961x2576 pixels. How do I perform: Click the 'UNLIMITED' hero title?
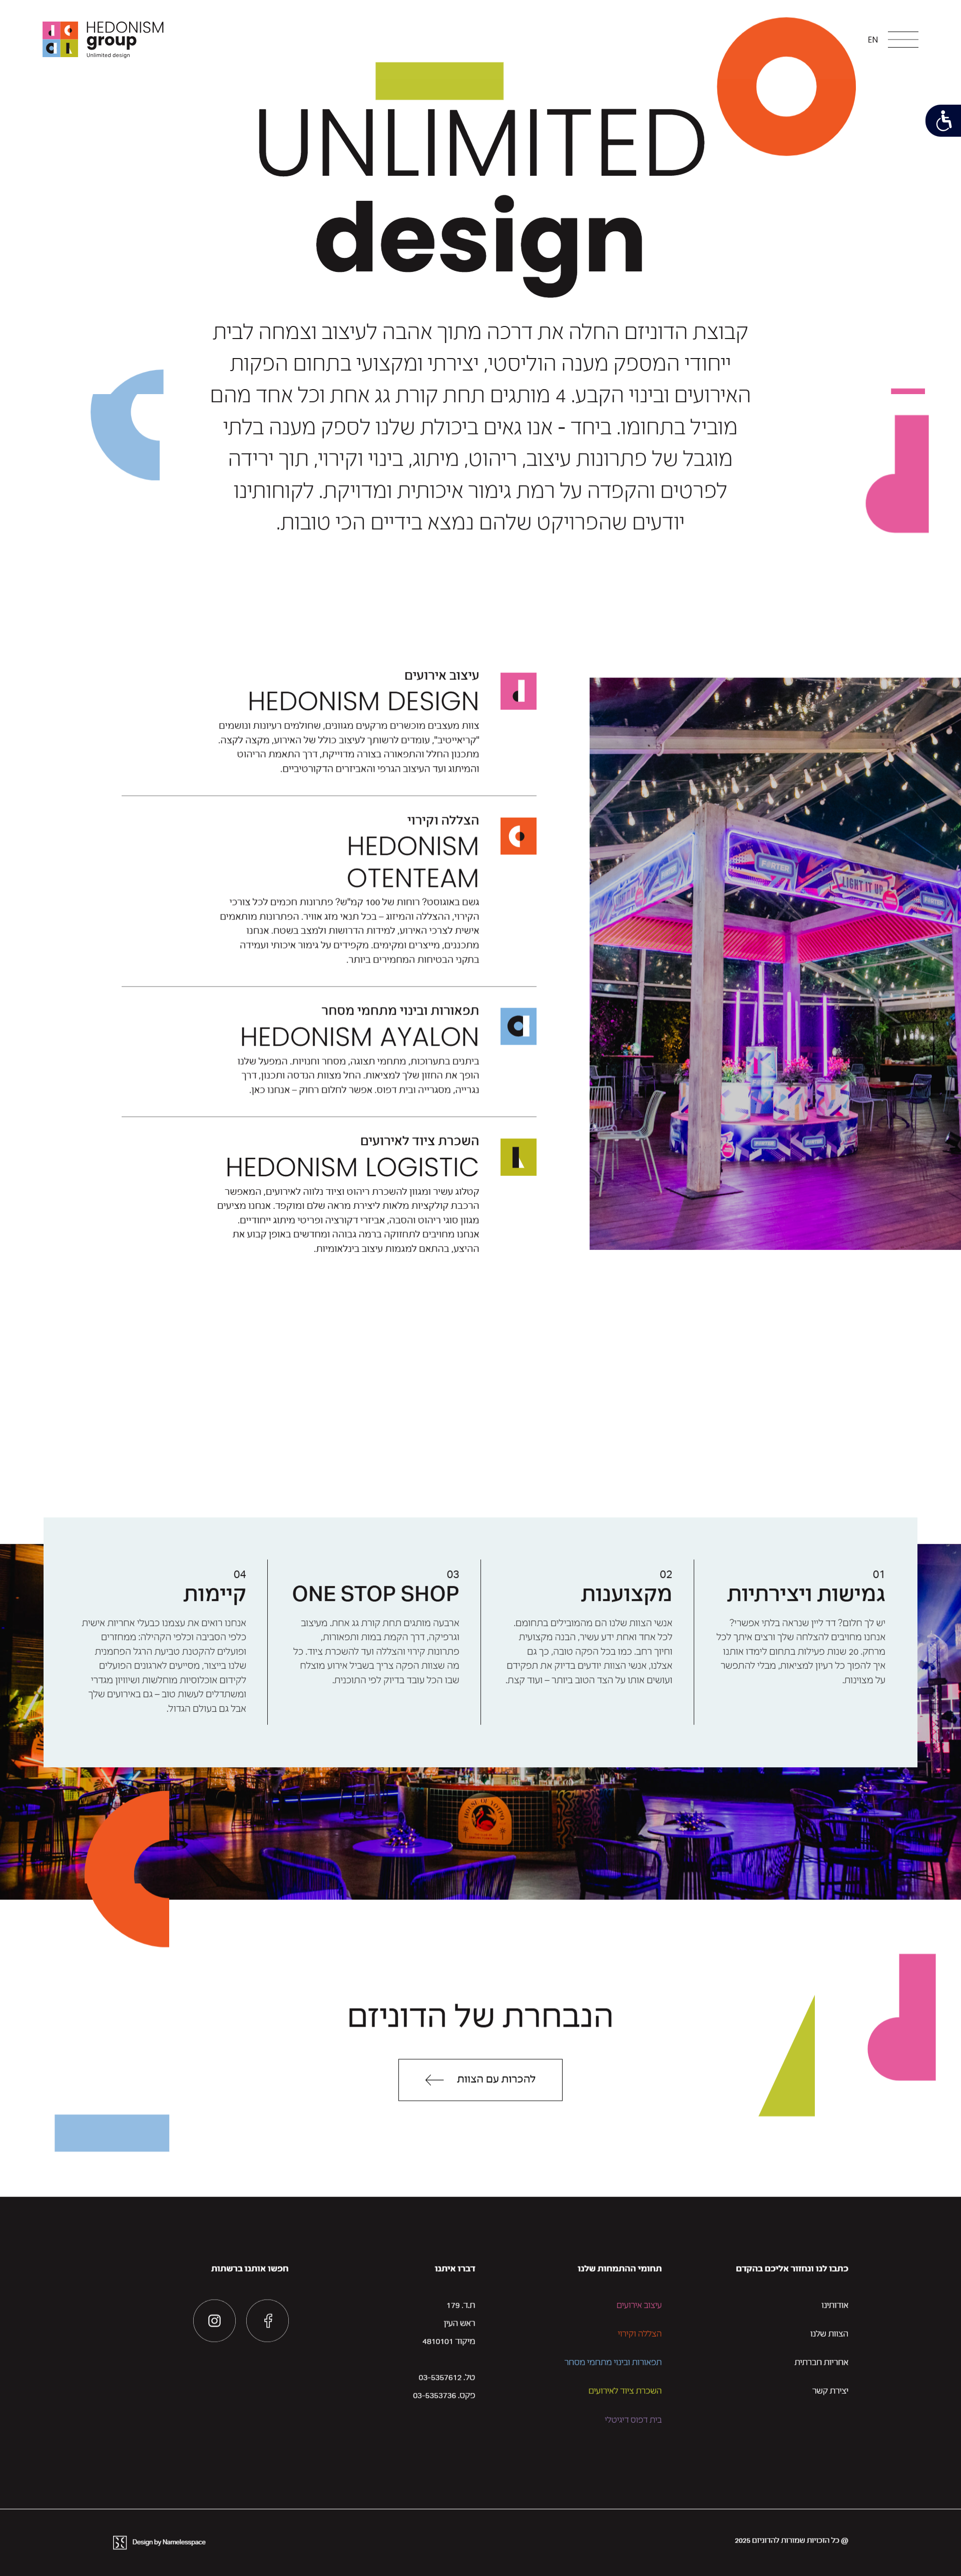(x=481, y=143)
